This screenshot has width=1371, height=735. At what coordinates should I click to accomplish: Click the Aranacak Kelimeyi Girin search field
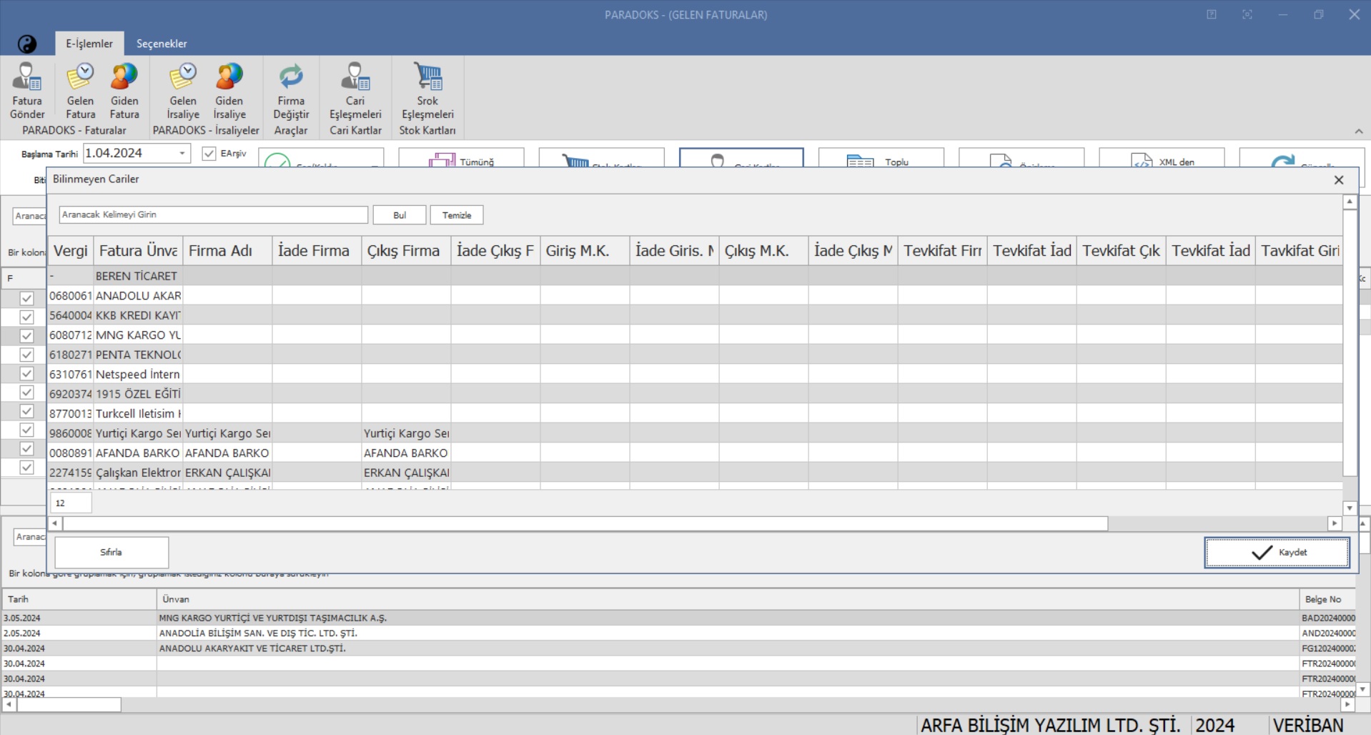pyautogui.click(x=213, y=214)
